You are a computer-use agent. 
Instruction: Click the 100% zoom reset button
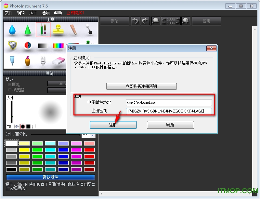(x=171, y=21)
